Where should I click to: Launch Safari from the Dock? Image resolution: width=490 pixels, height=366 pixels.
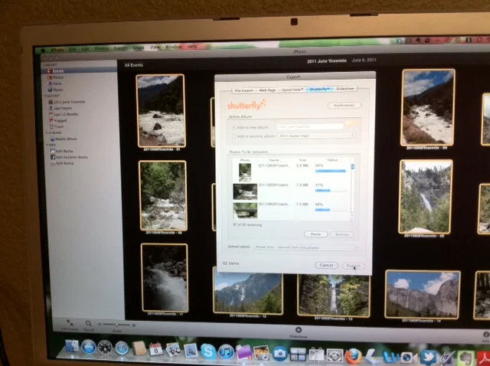tap(122, 348)
